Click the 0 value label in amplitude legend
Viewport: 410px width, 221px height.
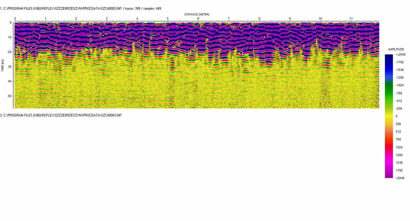(x=396, y=116)
